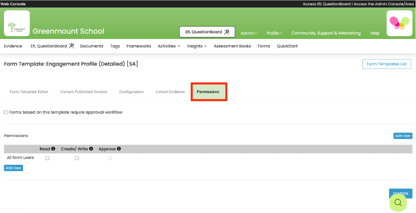This screenshot has width=416, height=213.
Task: Expand the Admin dropdown menu
Action: [248, 33]
